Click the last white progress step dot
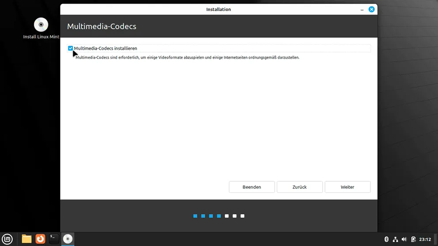The image size is (438, 246). click(x=242, y=216)
